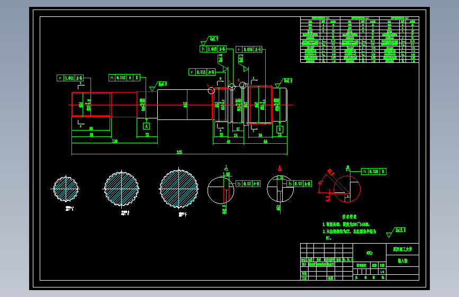459x297 pixels.
Task: Select the largest hatched spline cross-section
Action: tap(179, 189)
